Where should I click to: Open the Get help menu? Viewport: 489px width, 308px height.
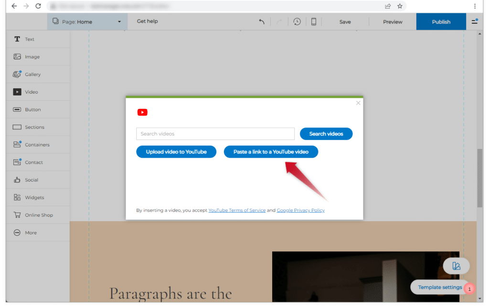tap(147, 21)
